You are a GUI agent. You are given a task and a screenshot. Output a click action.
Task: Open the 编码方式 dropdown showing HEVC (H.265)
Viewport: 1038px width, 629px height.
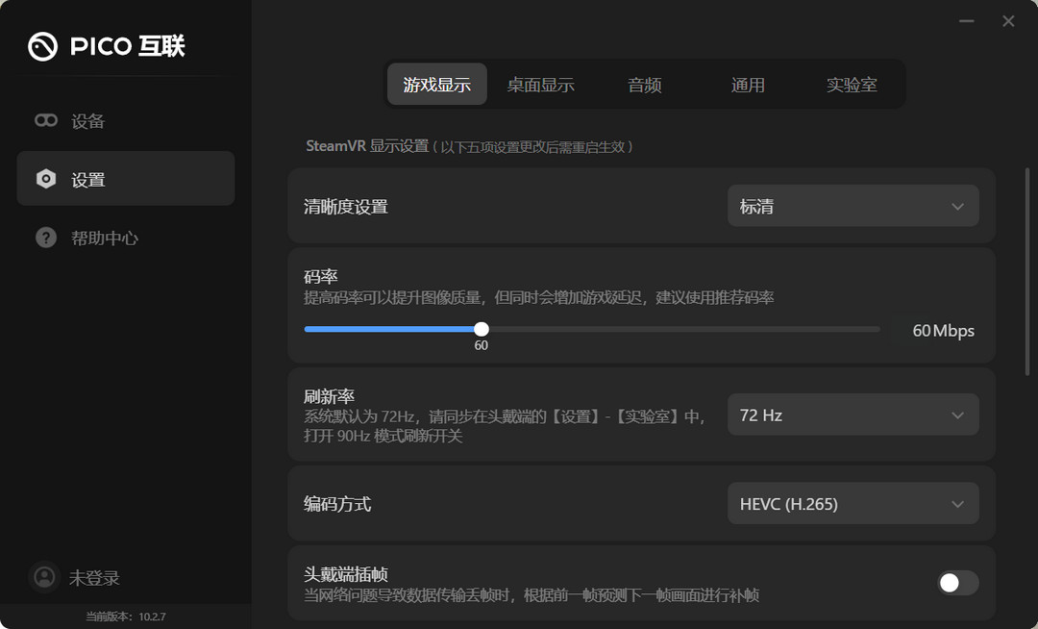click(x=852, y=503)
